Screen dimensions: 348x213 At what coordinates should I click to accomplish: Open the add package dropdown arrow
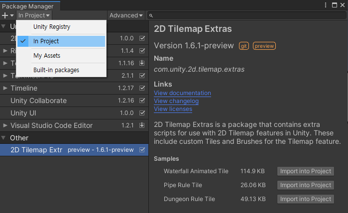pyautogui.click(x=12, y=15)
